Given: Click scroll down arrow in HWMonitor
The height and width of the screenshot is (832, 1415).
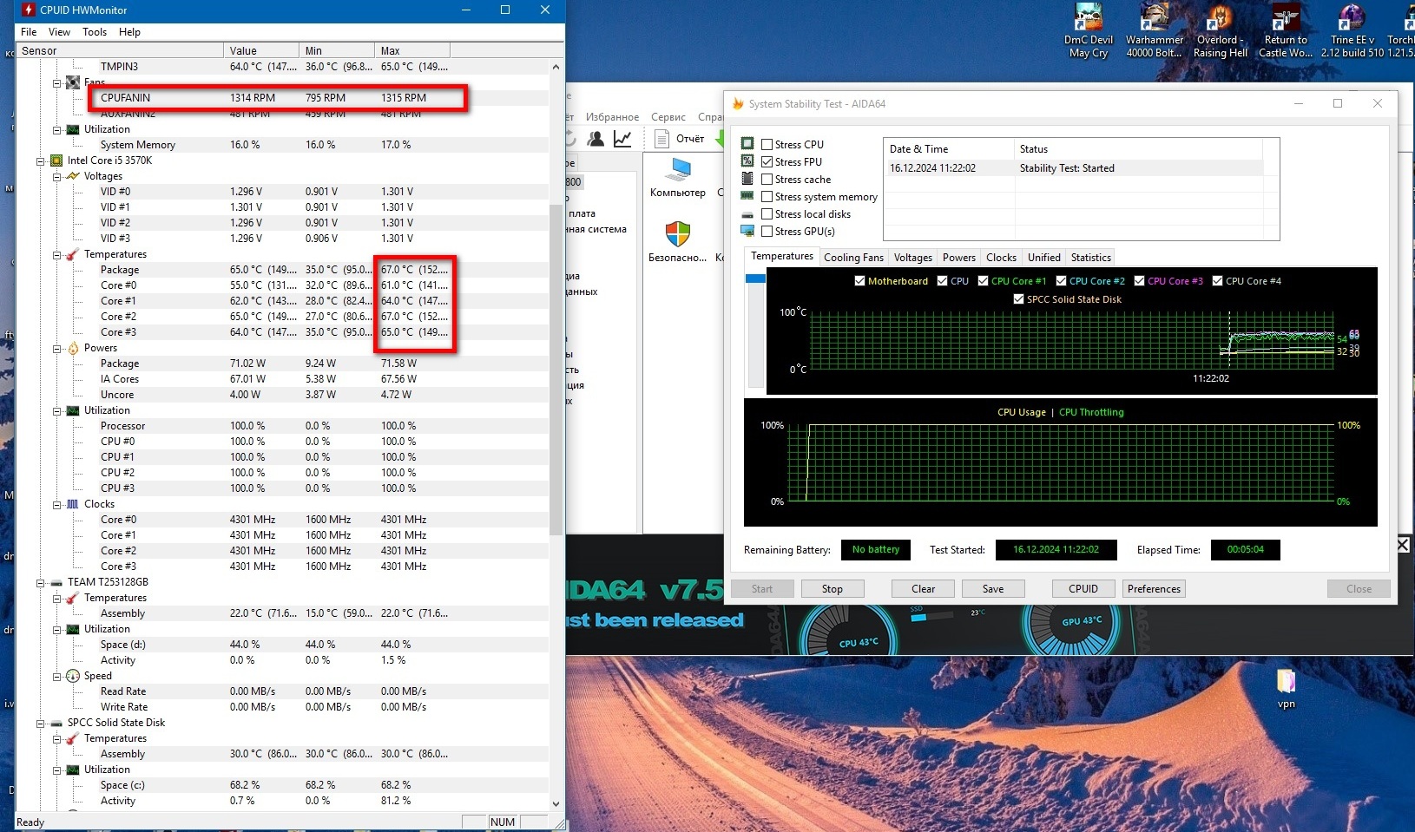Looking at the screenshot, I should [556, 804].
